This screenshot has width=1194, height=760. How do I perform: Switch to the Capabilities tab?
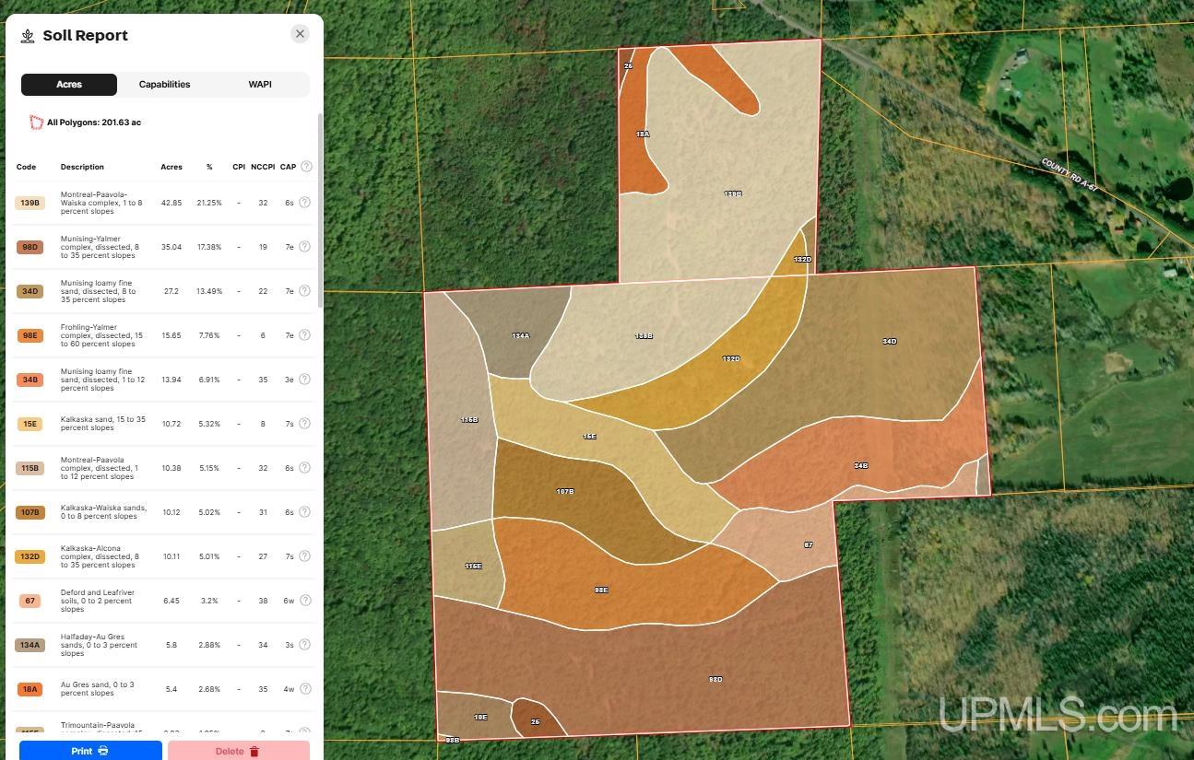point(164,85)
